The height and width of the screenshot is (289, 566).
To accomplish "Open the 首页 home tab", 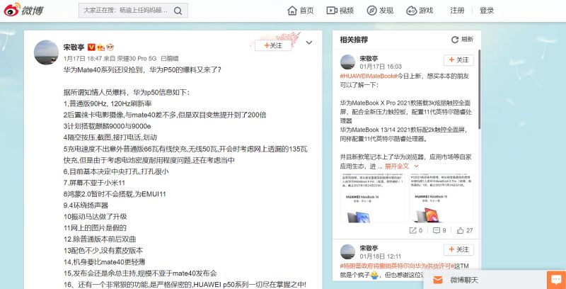I will tap(301, 11).
